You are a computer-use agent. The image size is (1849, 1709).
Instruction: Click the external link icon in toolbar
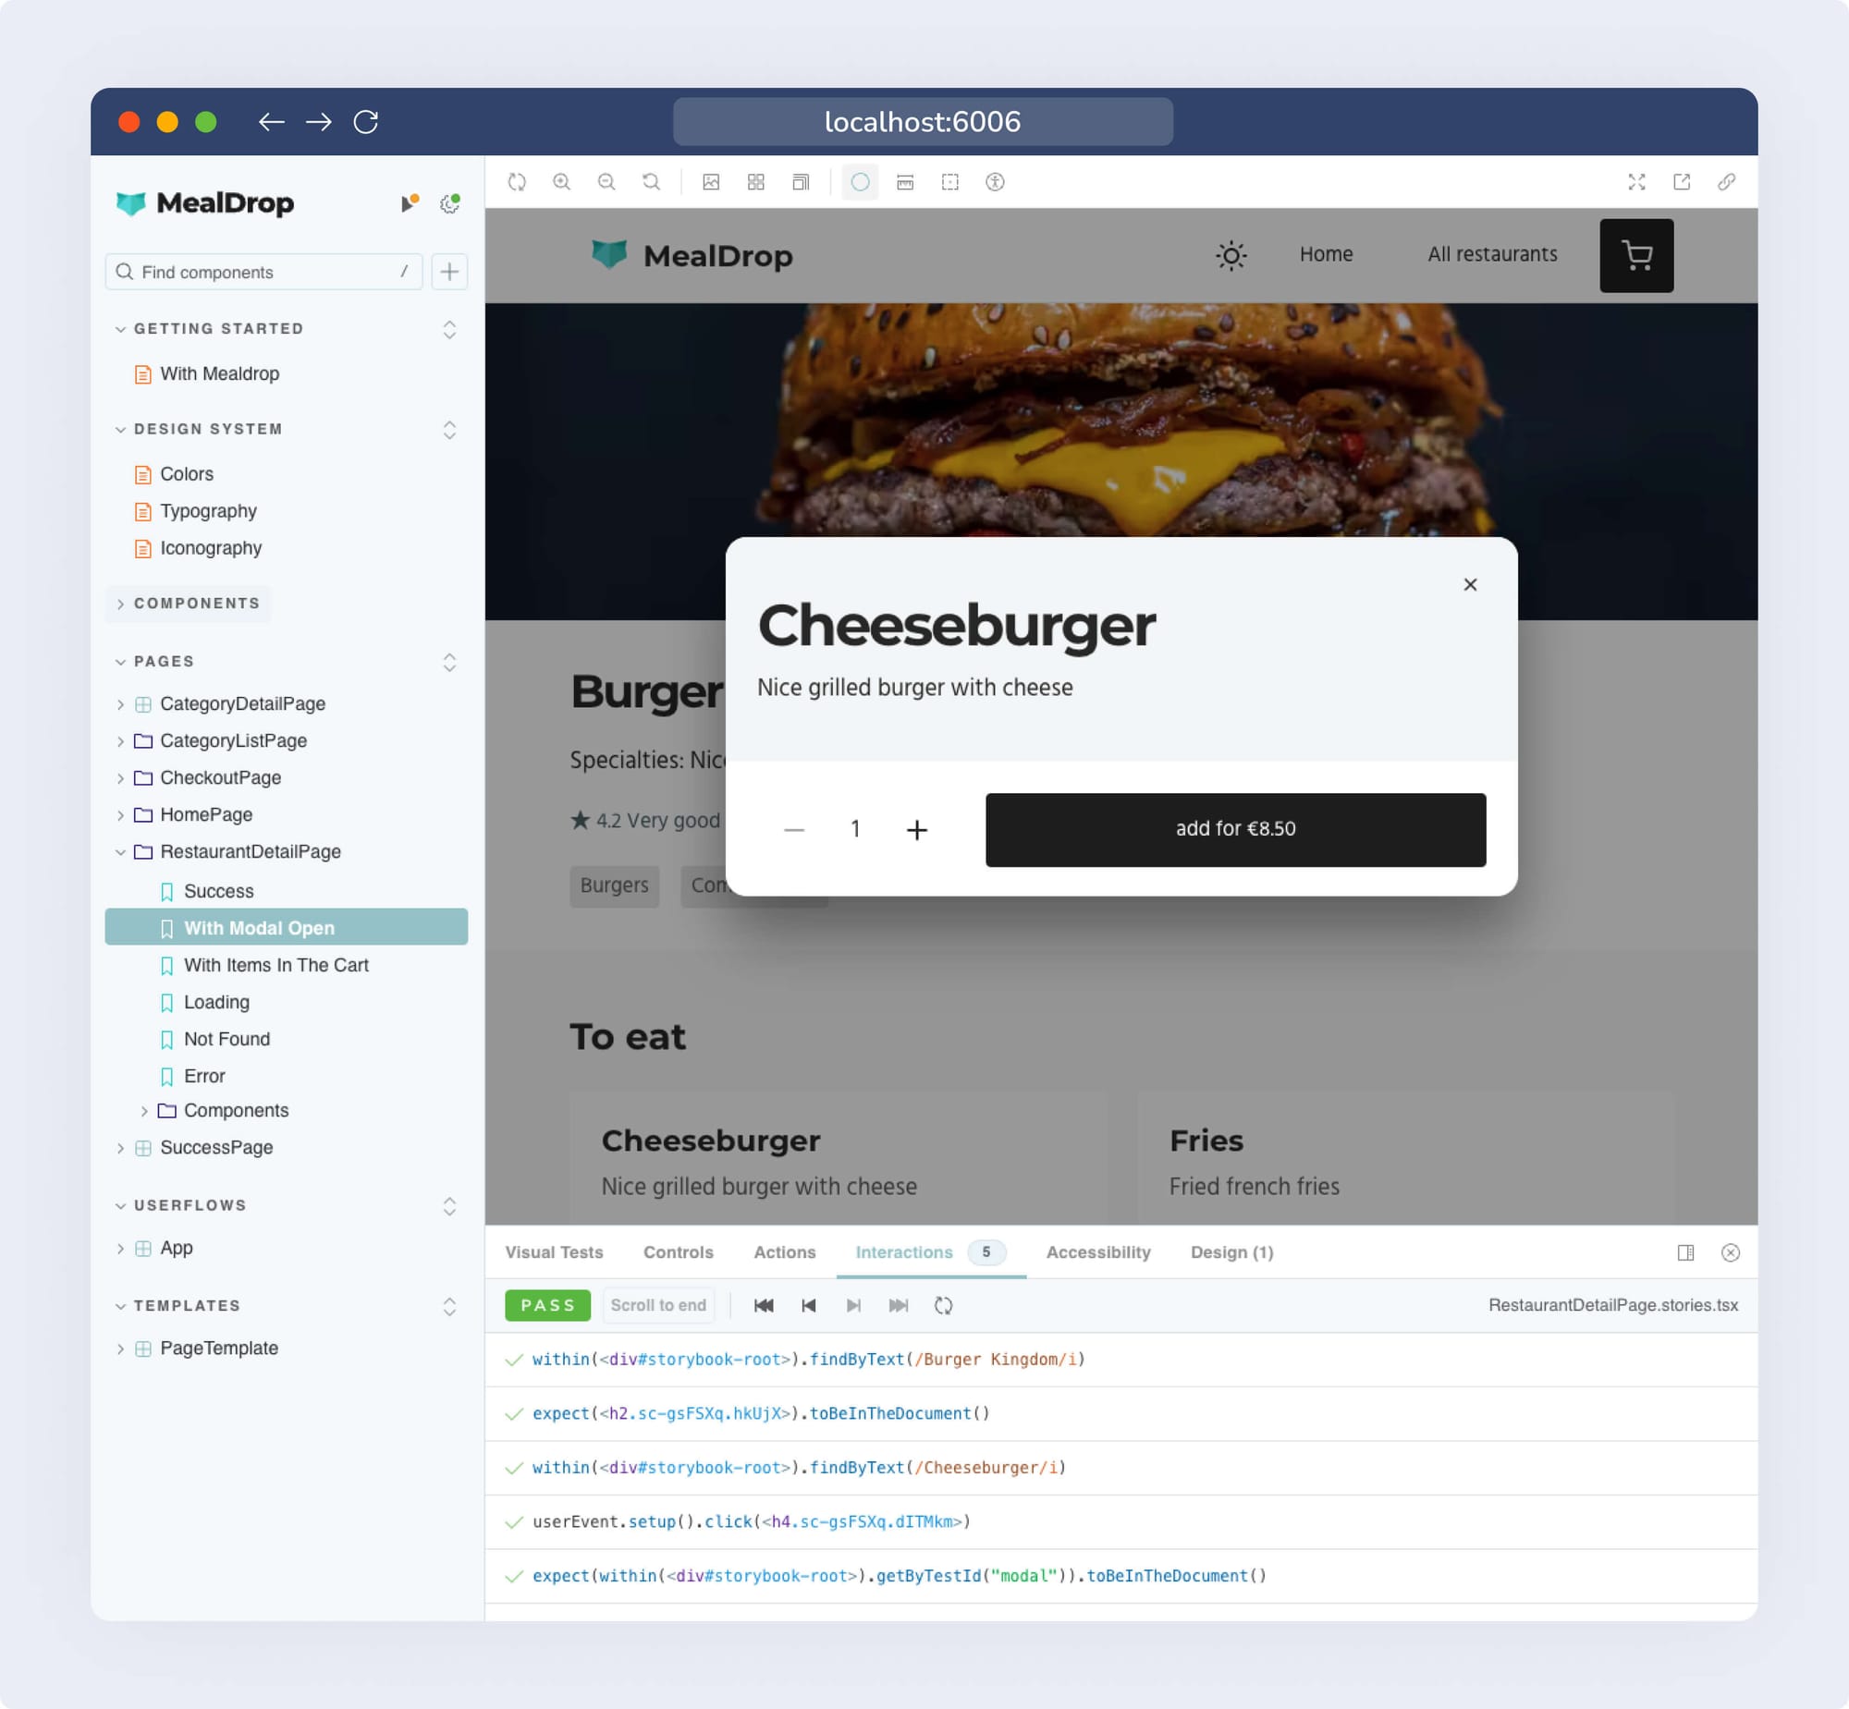1682,182
